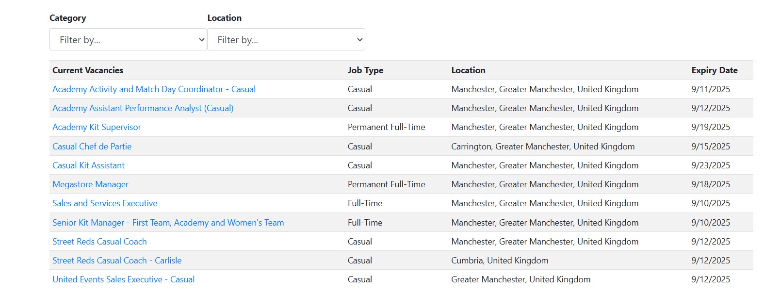Click the Cumbria, United Kingdom location cell
The height and width of the screenshot is (294, 764).
[500, 261]
